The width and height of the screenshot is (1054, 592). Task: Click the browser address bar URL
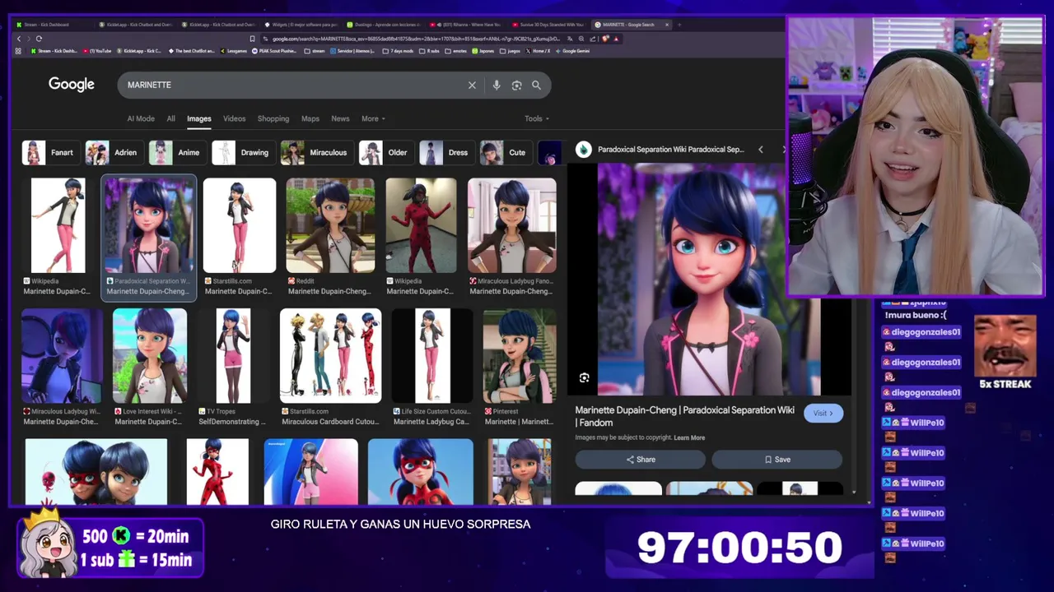tap(416, 39)
